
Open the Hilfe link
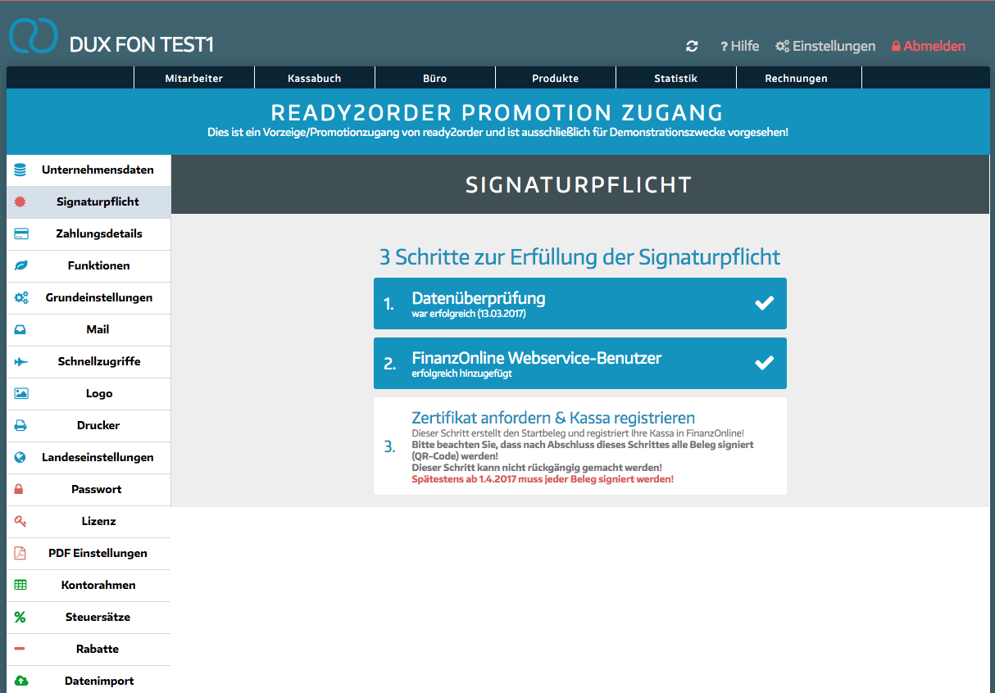tap(740, 47)
